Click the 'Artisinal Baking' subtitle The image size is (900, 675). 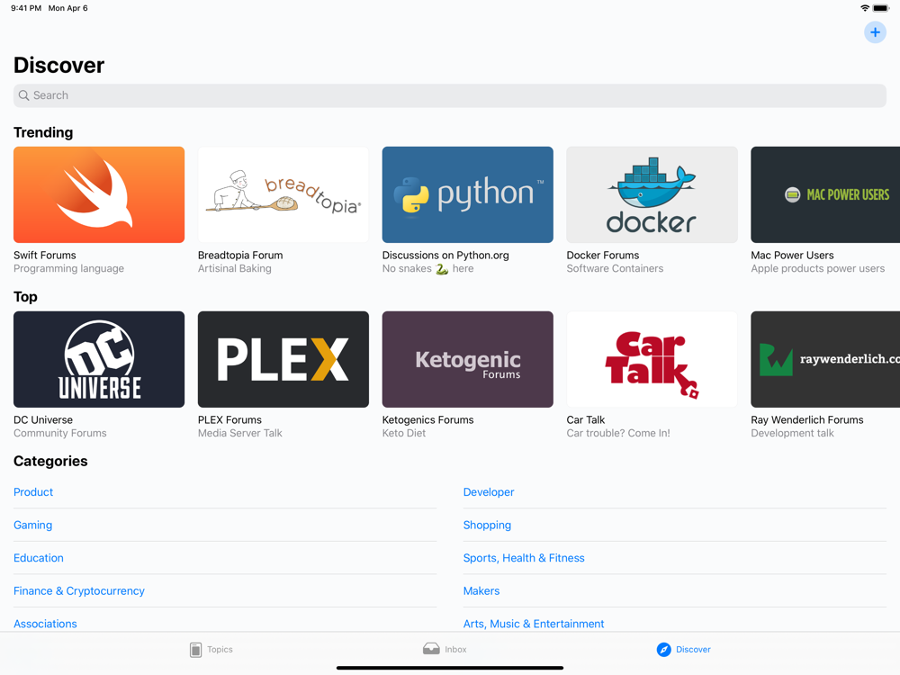[x=235, y=268]
